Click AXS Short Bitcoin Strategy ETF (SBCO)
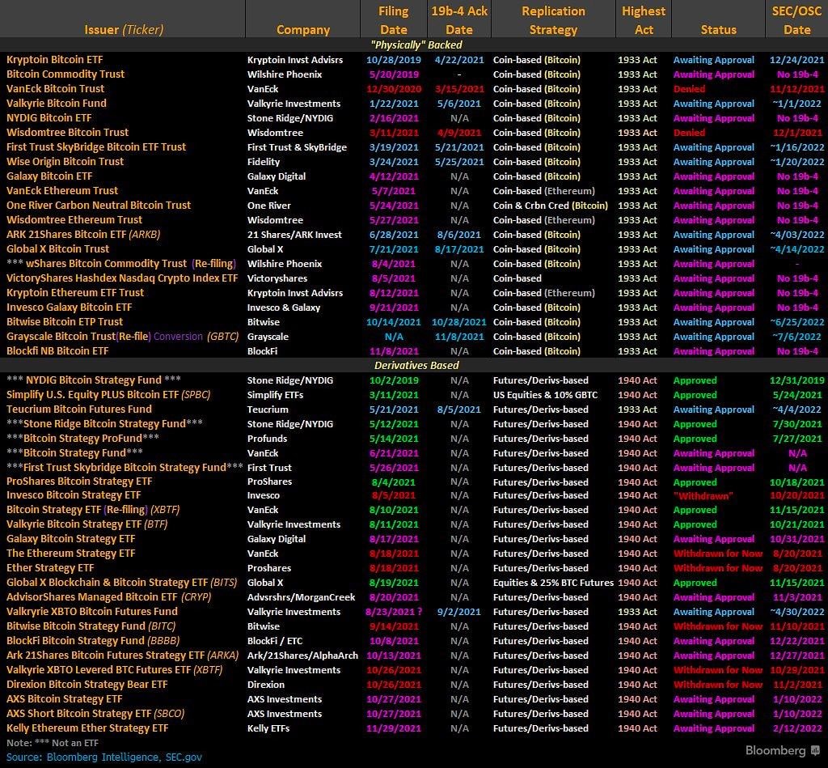This screenshot has height=768, width=828. coord(95,713)
